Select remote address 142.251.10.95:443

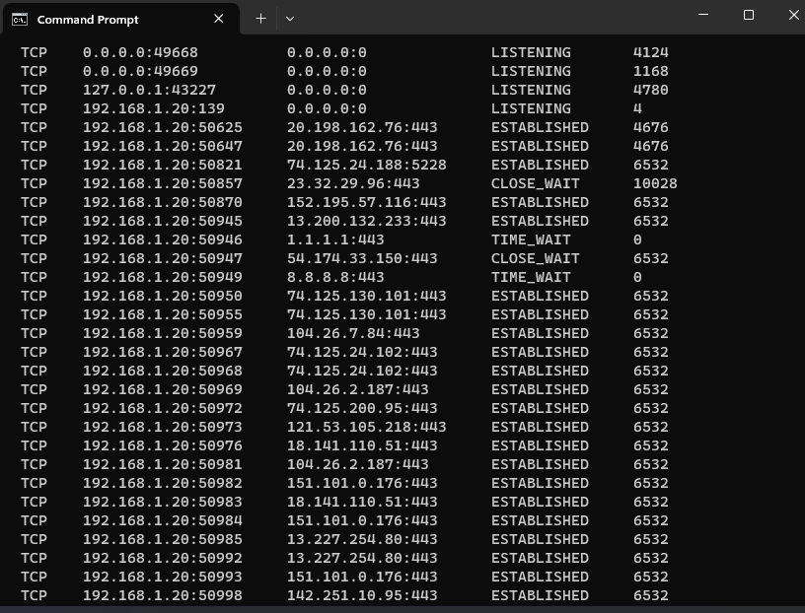coord(362,595)
